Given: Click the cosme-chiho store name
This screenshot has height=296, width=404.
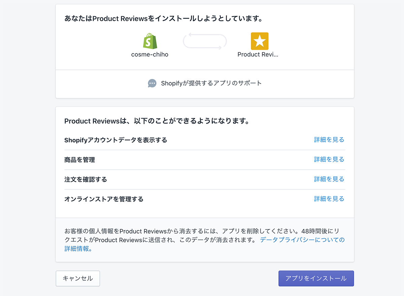Looking at the screenshot, I should tap(150, 54).
